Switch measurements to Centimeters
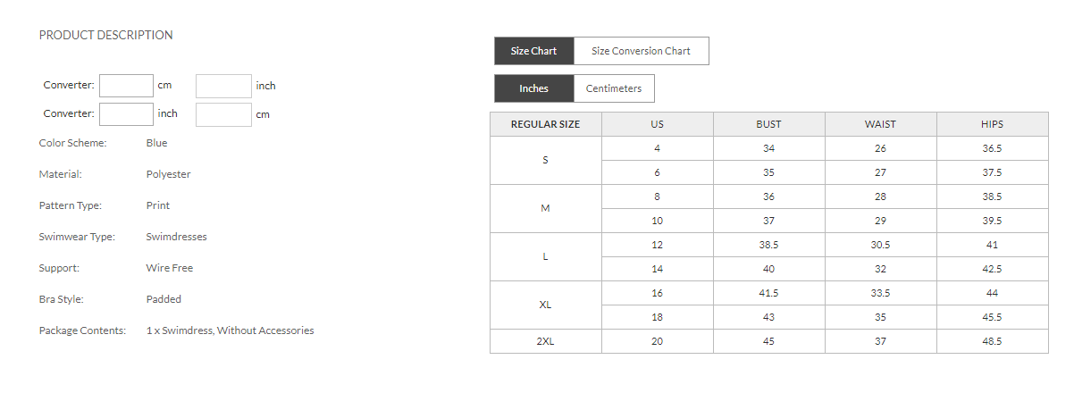 (614, 88)
